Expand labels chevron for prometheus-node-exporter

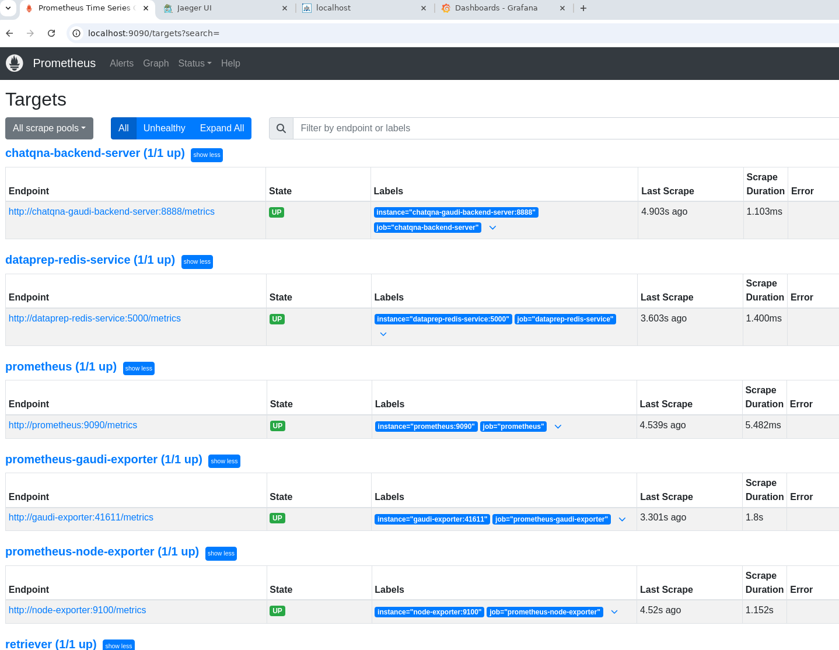(x=614, y=612)
